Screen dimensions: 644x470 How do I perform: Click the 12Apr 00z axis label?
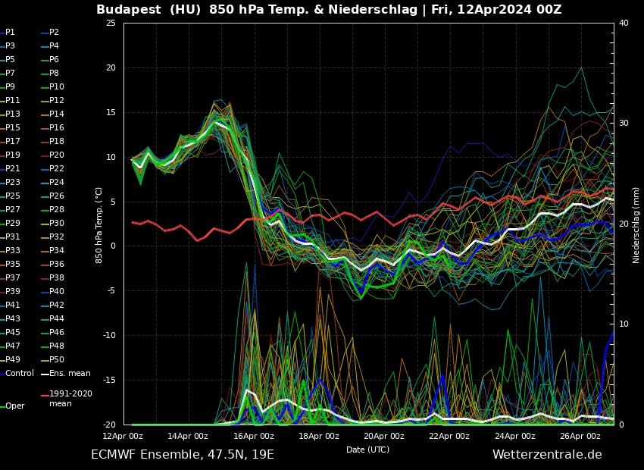(123, 436)
